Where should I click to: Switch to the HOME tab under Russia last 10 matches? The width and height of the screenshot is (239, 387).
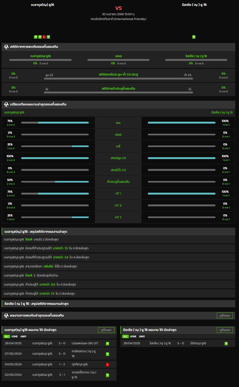133,337
